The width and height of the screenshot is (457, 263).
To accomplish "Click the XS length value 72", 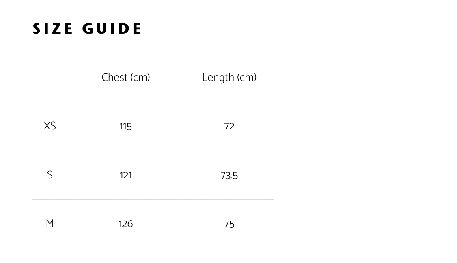I will tap(229, 127).
